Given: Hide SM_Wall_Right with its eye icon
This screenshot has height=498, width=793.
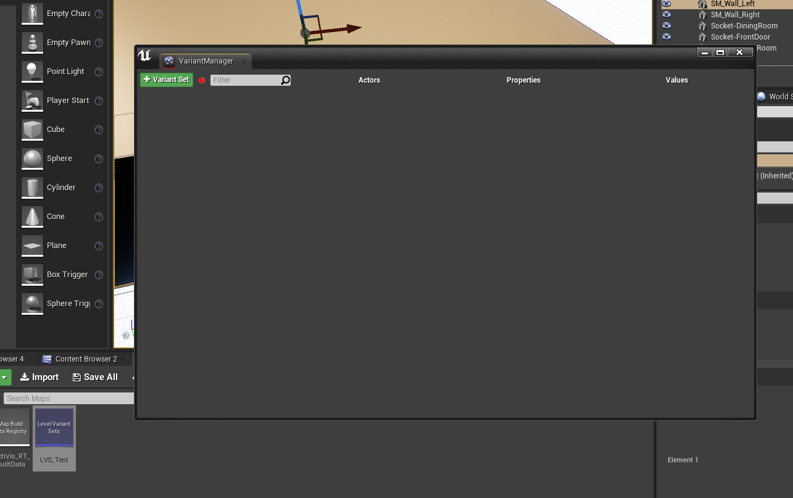Looking at the screenshot, I should [x=666, y=14].
